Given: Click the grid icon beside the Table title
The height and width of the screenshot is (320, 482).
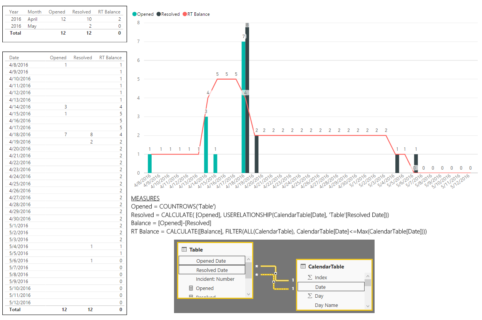Looking at the screenshot, I should (184, 250).
